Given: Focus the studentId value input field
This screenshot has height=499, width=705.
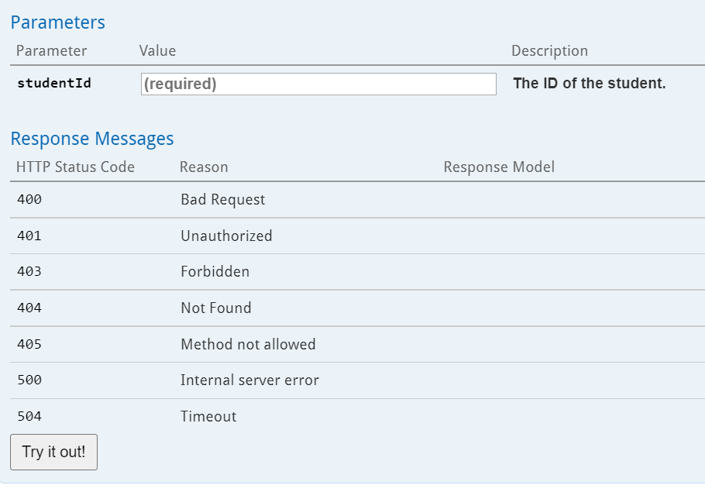Looking at the screenshot, I should [318, 84].
